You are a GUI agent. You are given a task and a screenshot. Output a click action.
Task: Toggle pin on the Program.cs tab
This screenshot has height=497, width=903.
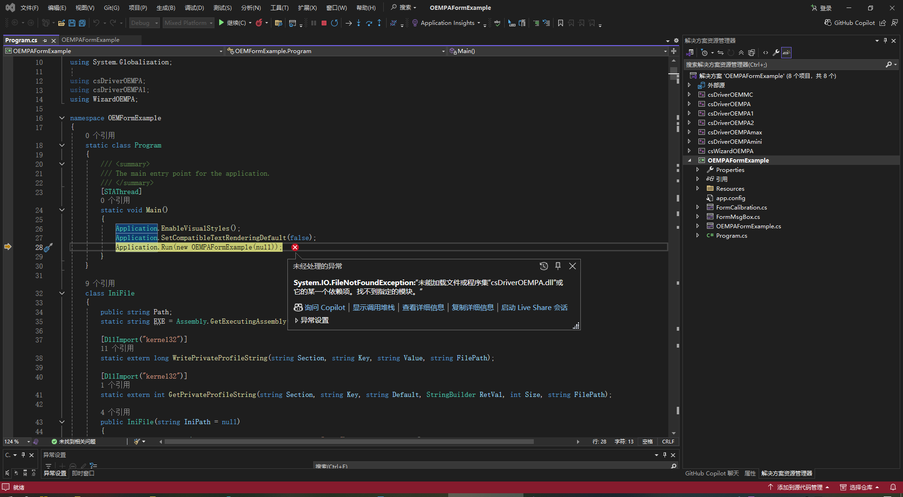[45, 40]
